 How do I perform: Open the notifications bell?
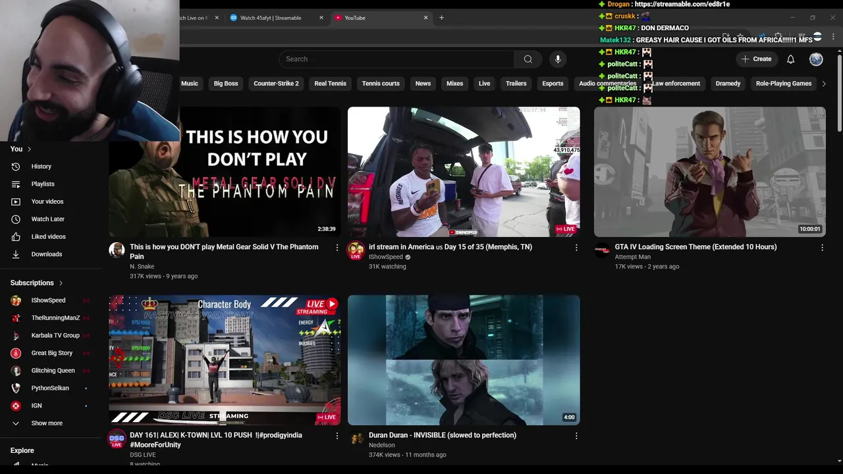(x=790, y=59)
